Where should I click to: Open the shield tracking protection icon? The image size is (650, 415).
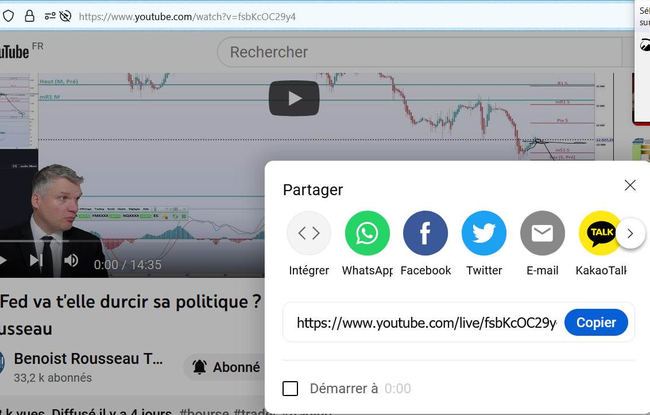click(x=8, y=16)
